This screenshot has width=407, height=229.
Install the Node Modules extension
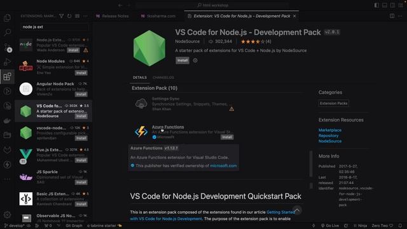coord(81,73)
